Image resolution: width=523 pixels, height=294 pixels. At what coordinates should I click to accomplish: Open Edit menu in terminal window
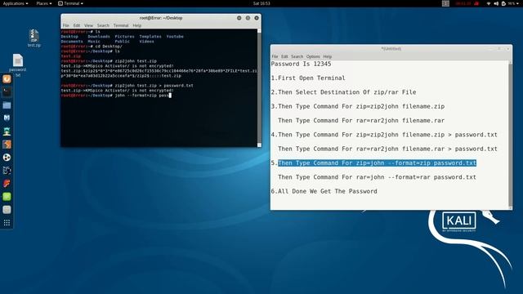(77, 25)
